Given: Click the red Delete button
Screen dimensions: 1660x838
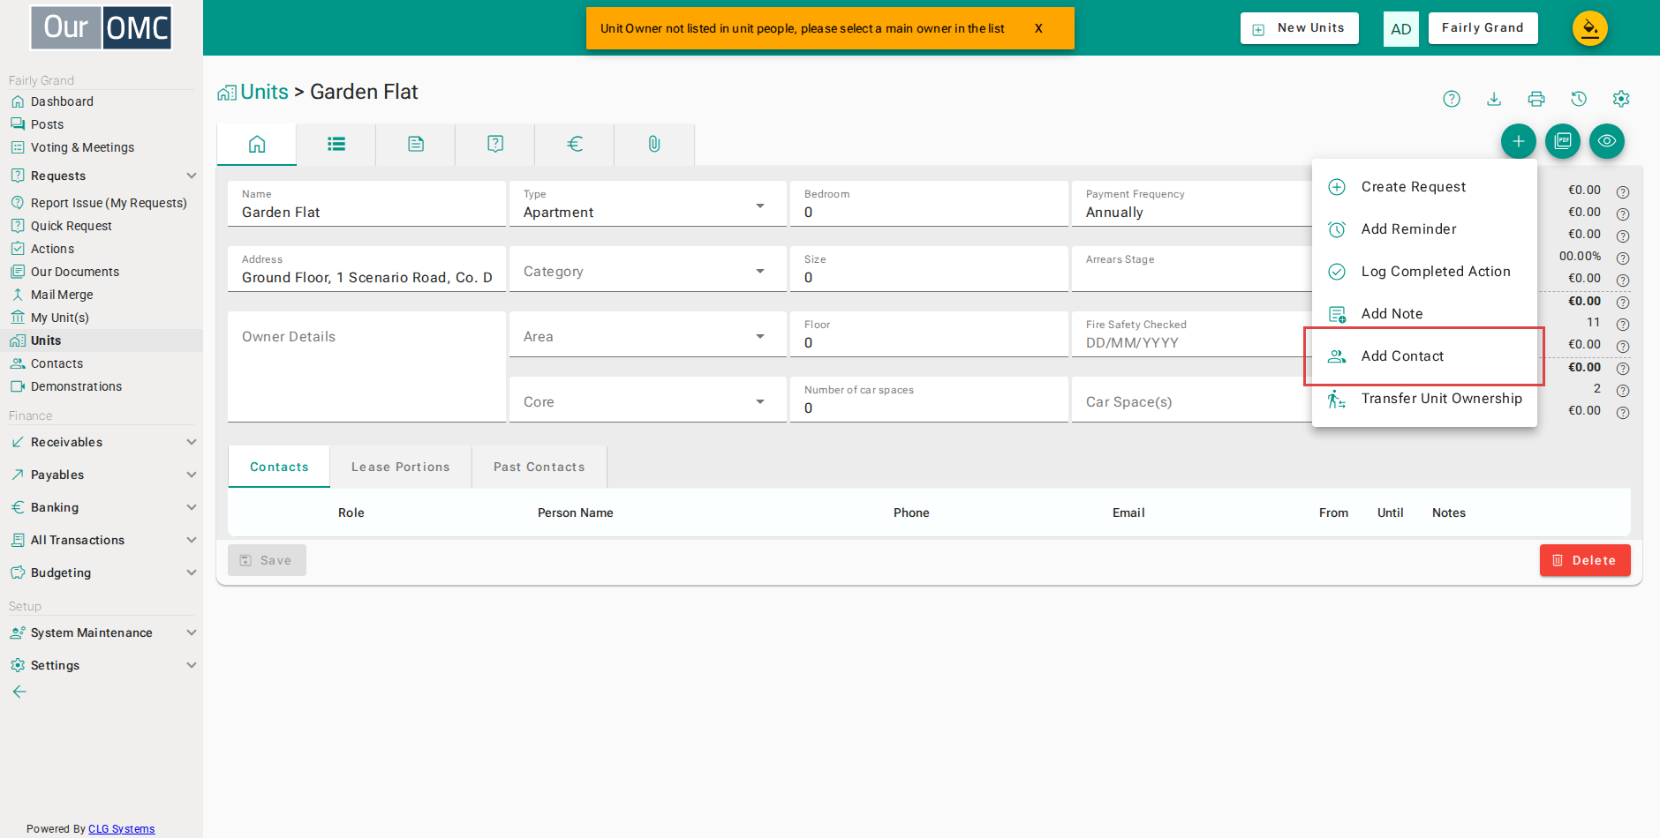Looking at the screenshot, I should click(x=1585, y=560).
